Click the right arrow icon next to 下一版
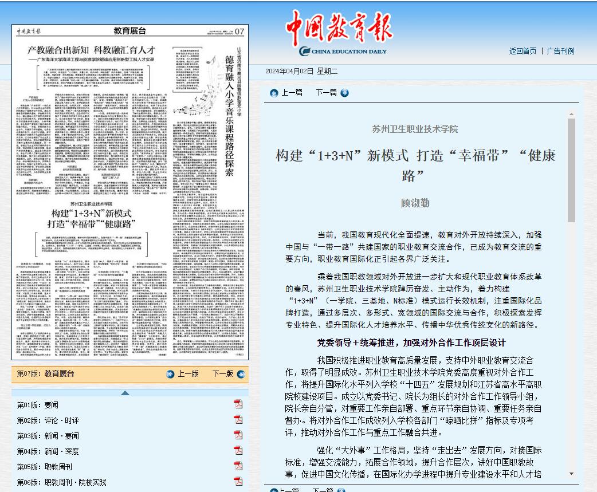 click(x=241, y=375)
